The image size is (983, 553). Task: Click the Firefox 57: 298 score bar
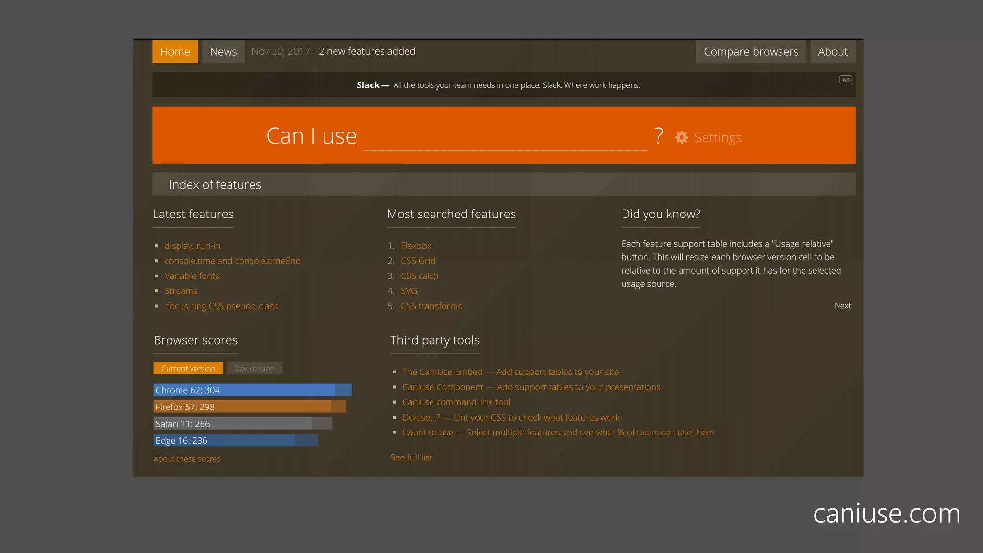pos(250,407)
